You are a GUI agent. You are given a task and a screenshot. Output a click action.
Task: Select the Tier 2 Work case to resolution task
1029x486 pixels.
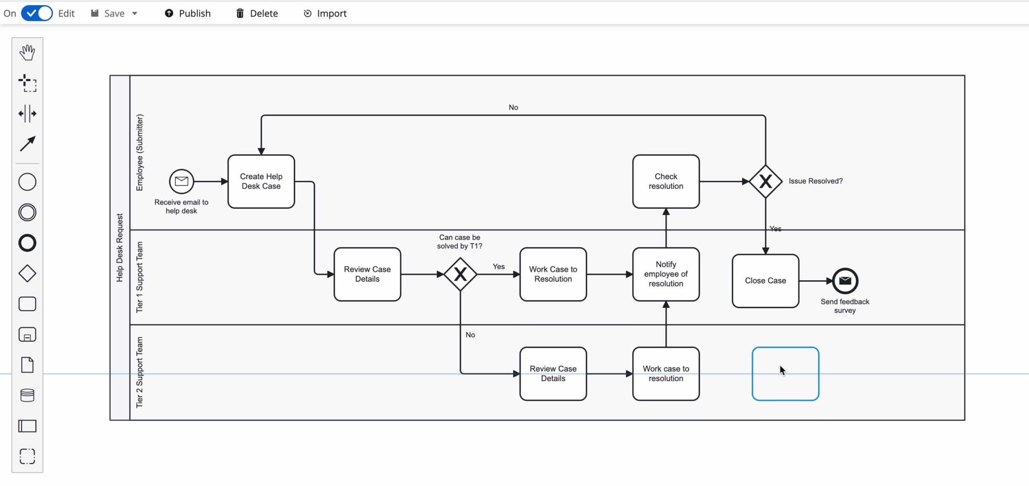pos(666,374)
